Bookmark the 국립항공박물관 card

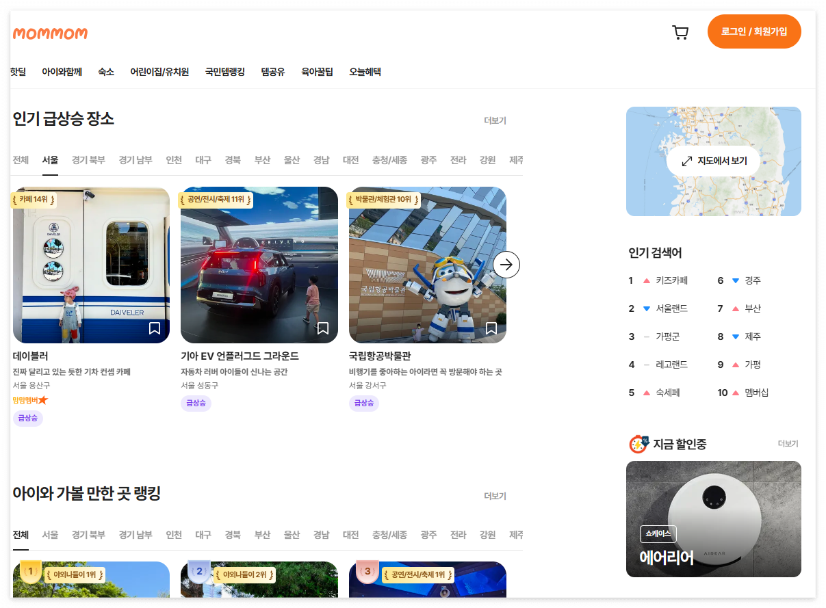pyautogui.click(x=491, y=328)
